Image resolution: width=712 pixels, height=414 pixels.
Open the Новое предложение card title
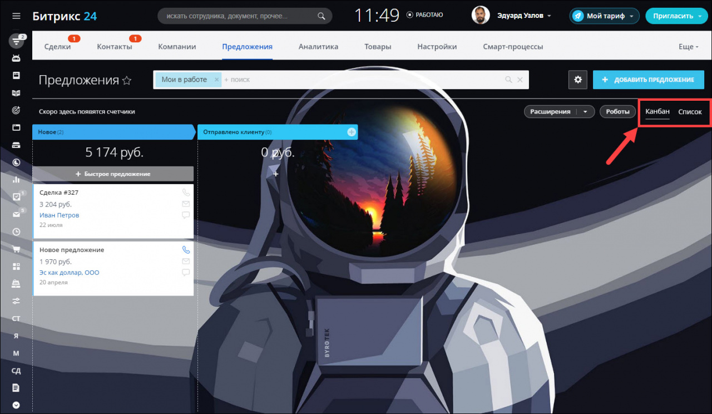click(72, 250)
